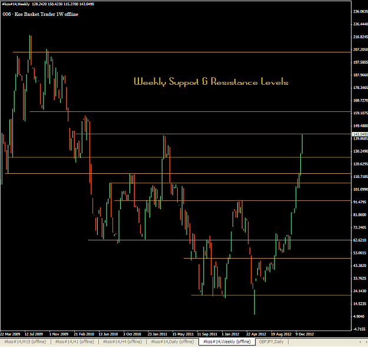The height and width of the screenshot is (347, 368).
Task: Click the 24.1430 price axis label
Action: [360, 291]
